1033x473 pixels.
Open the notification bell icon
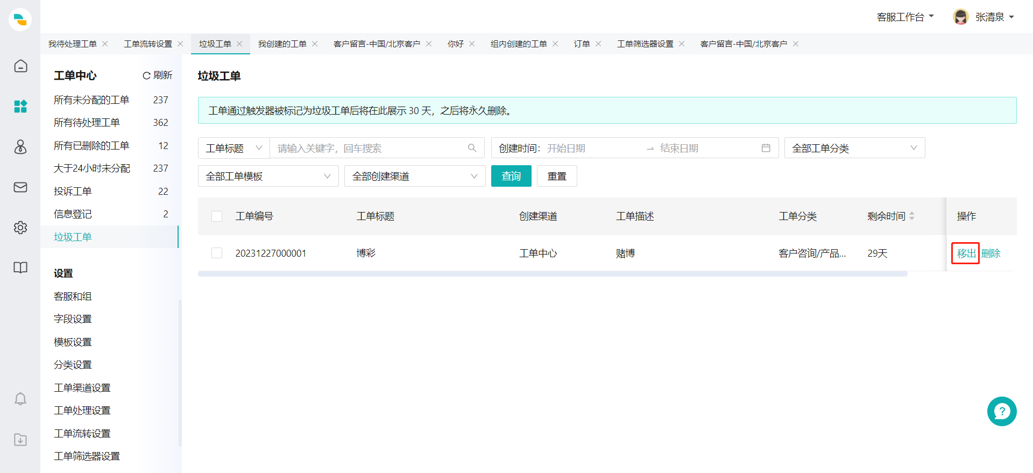[20, 399]
